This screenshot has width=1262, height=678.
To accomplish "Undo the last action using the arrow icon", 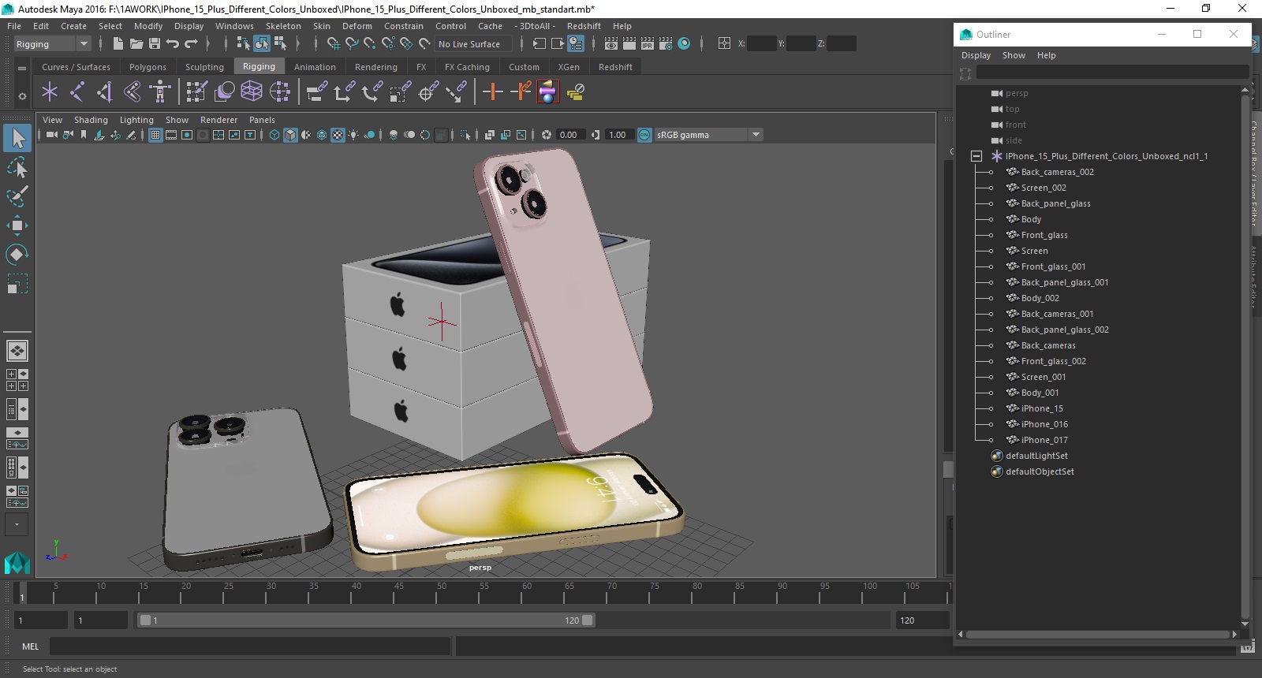I will click(173, 44).
